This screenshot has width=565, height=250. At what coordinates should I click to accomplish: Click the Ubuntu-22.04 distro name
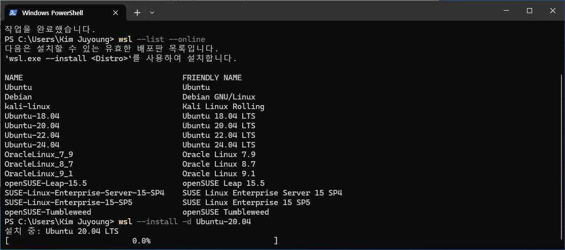(x=32, y=135)
